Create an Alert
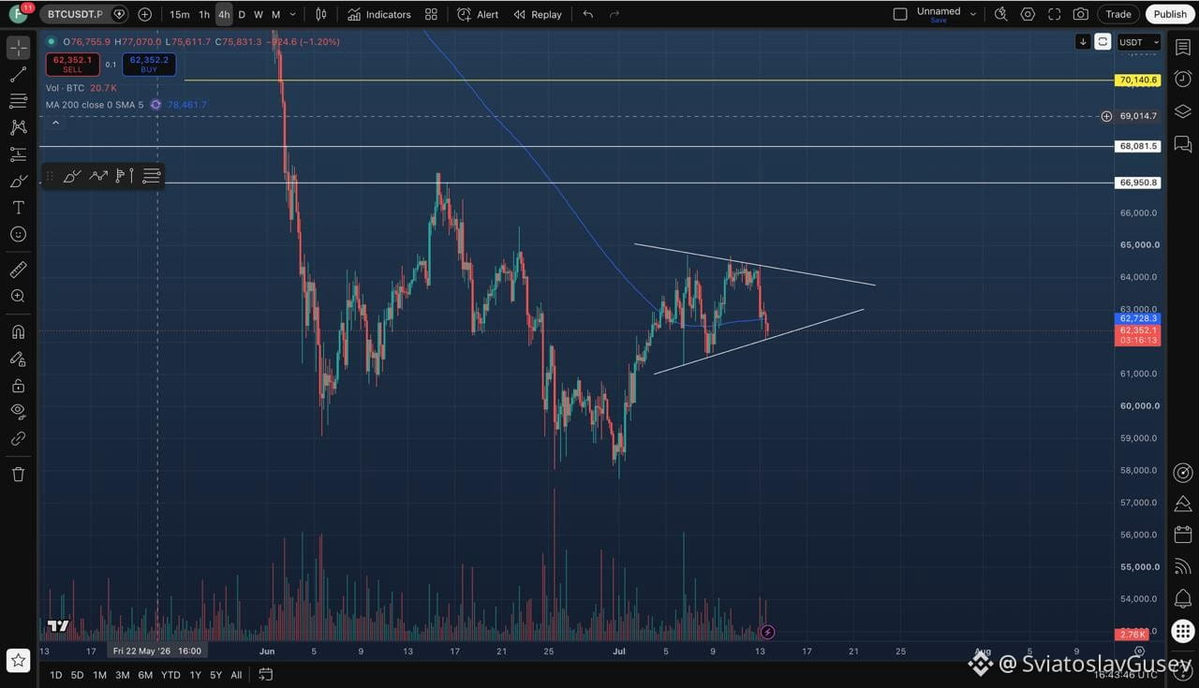This screenshot has height=688, width=1199. click(x=478, y=14)
